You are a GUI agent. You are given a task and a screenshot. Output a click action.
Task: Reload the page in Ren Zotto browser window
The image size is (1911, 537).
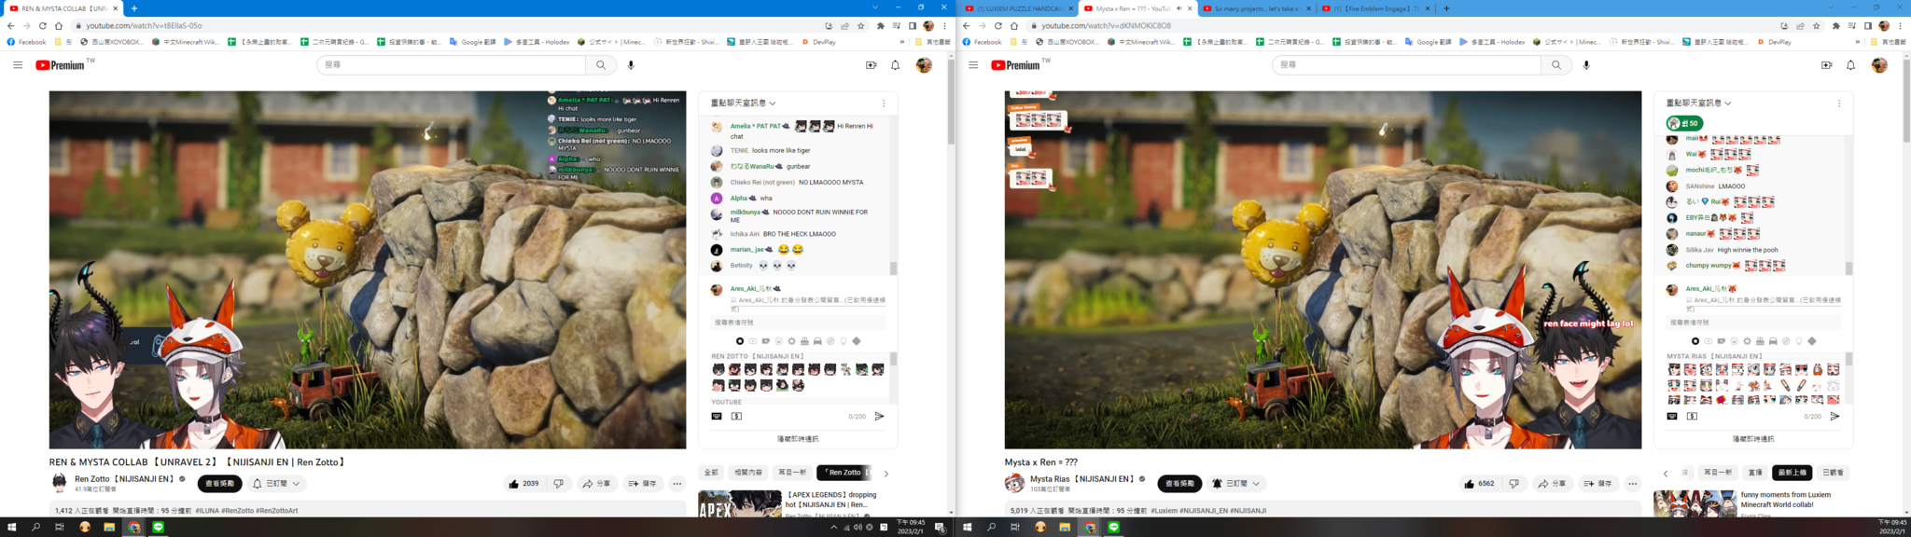43,26
